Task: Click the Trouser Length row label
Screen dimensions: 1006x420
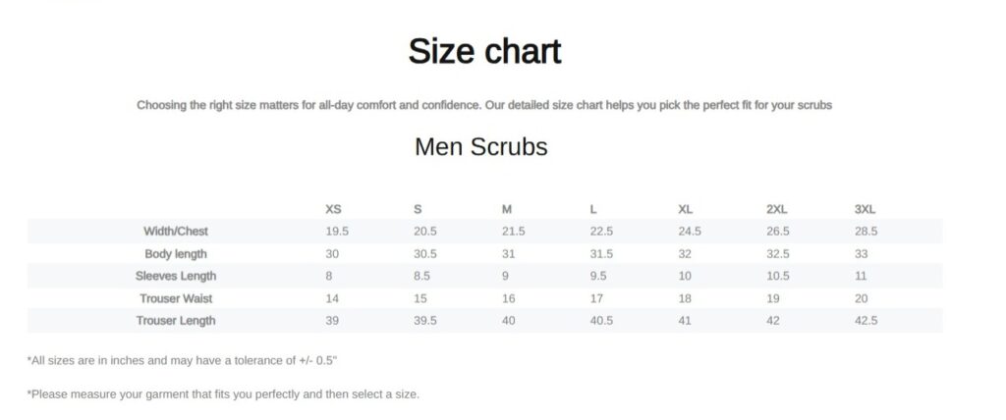Action: click(176, 320)
